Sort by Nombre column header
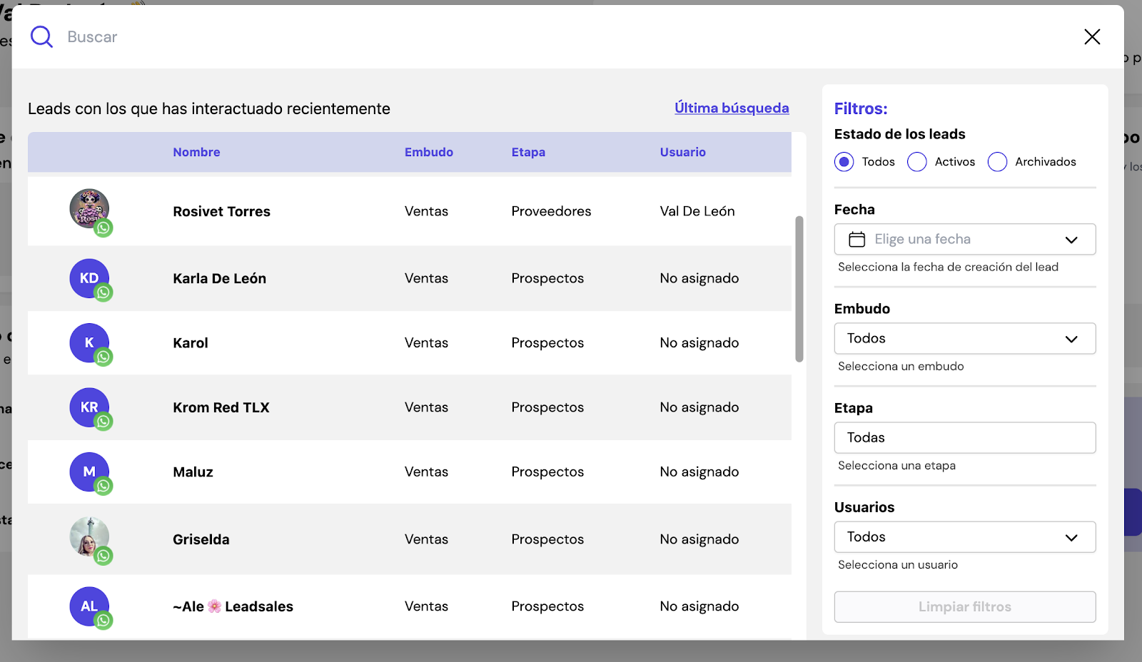Screen dimensions: 1142x662 point(196,152)
